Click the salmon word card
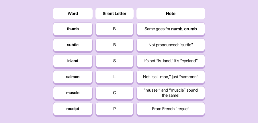Image resolution: width=258 pixels, height=123 pixels. pyautogui.click(x=73, y=77)
